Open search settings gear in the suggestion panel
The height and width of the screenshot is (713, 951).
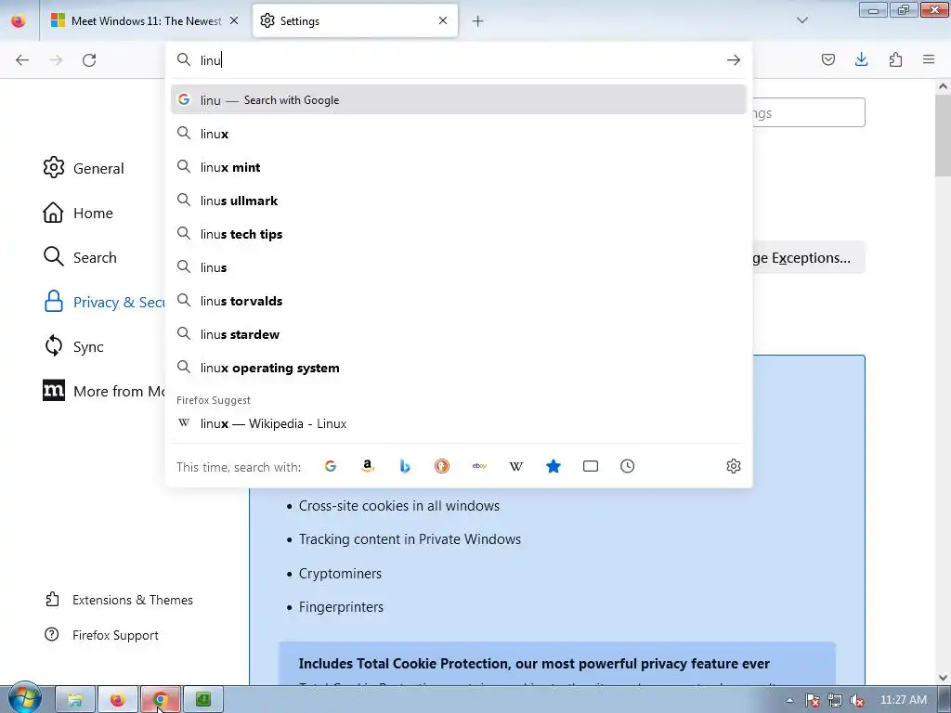tap(734, 466)
